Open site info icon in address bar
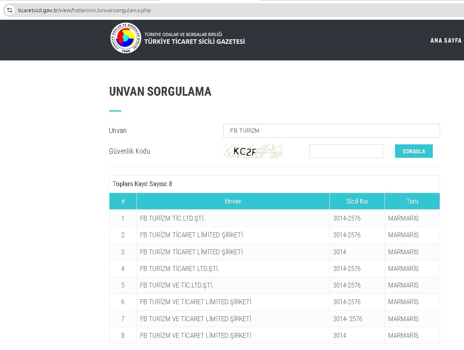Image resolution: width=464 pixels, height=350 pixels. tap(10, 10)
